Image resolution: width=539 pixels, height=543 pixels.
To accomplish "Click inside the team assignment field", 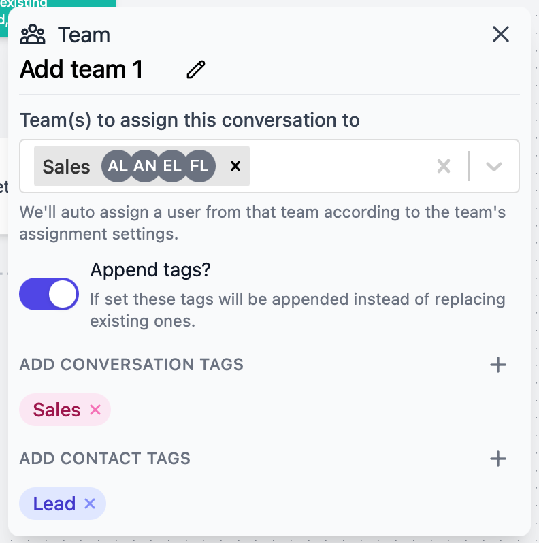I will pos(340,166).
